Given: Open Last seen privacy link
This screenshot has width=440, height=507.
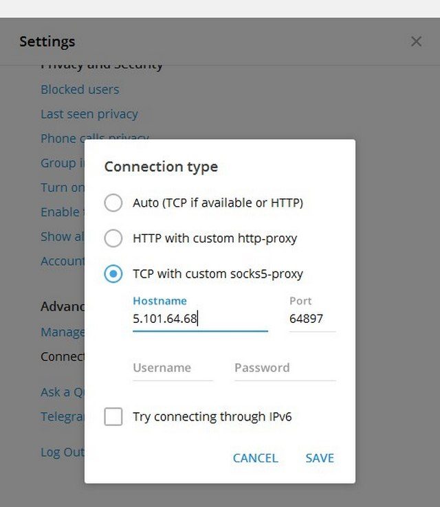Looking at the screenshot, I should 89,114.
